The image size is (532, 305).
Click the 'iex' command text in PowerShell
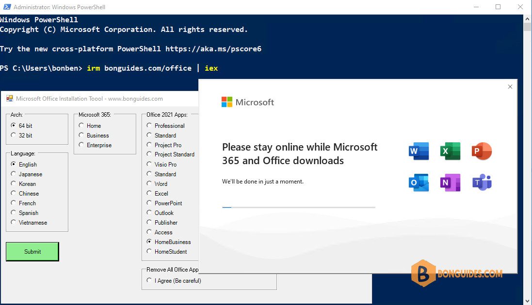(x=211, y=68)
